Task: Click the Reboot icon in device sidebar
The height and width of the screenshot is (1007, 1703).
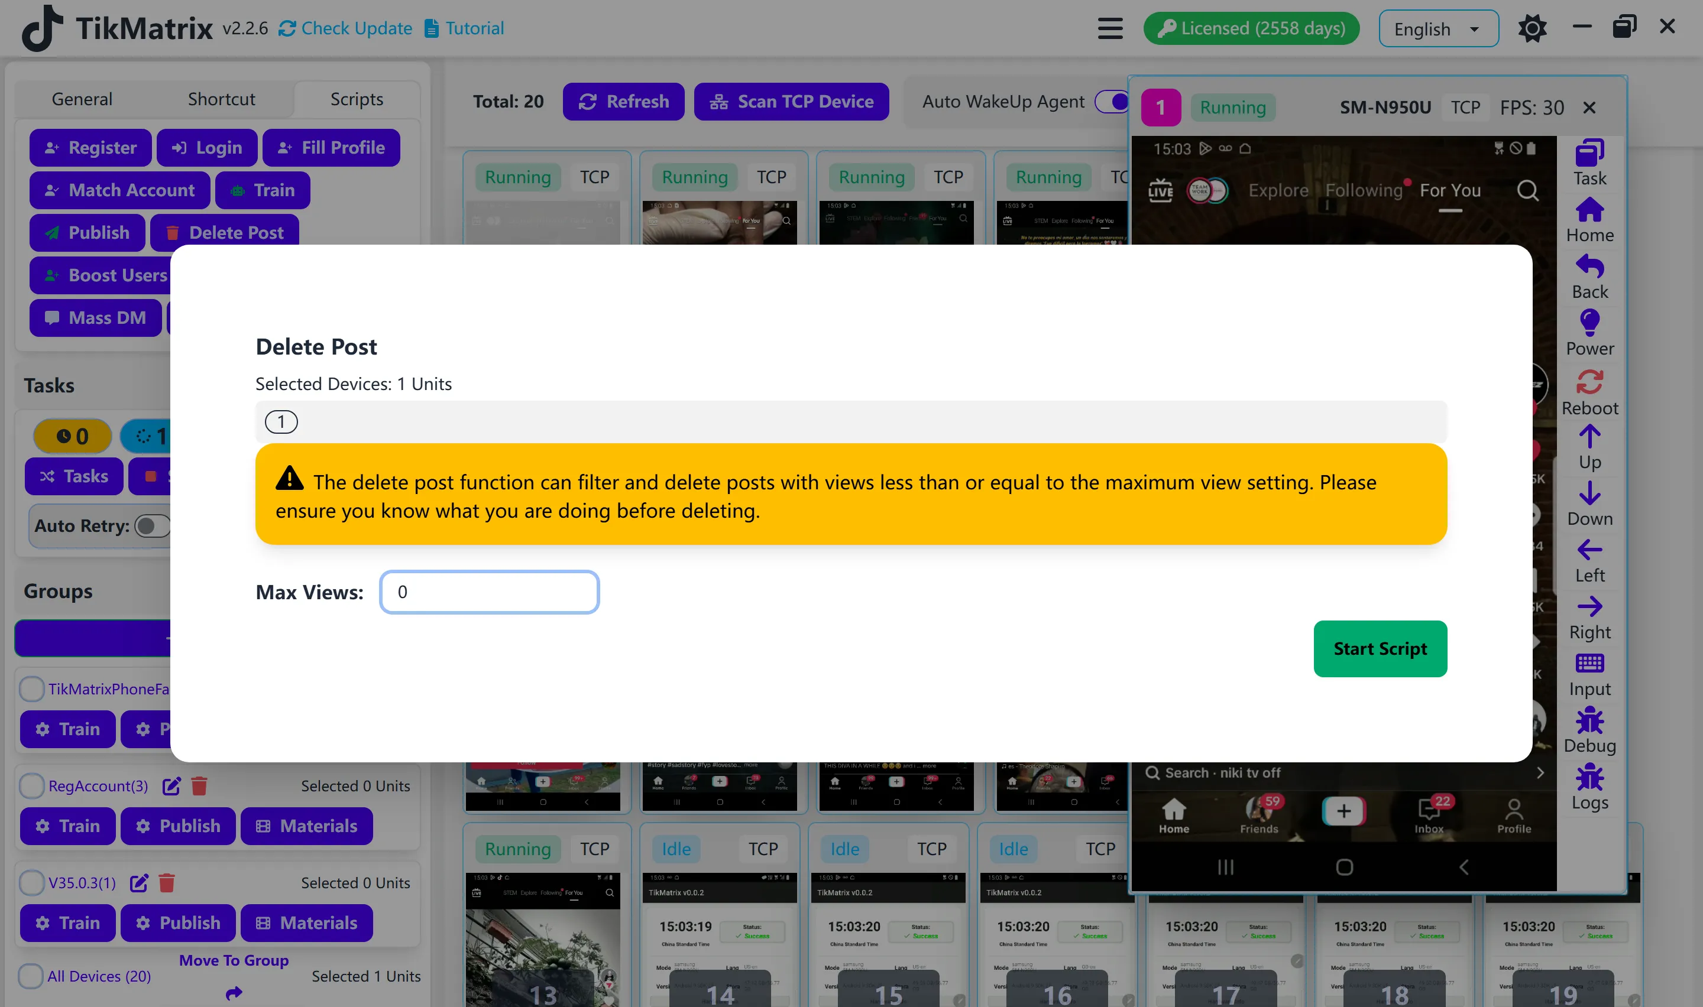Action: [x=1589, y=384]
